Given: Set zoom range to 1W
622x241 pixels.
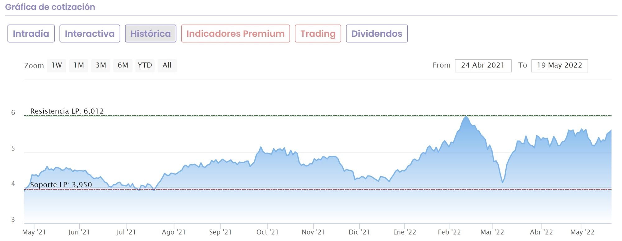Looking at the screenshot, I should tap(57, 65).
